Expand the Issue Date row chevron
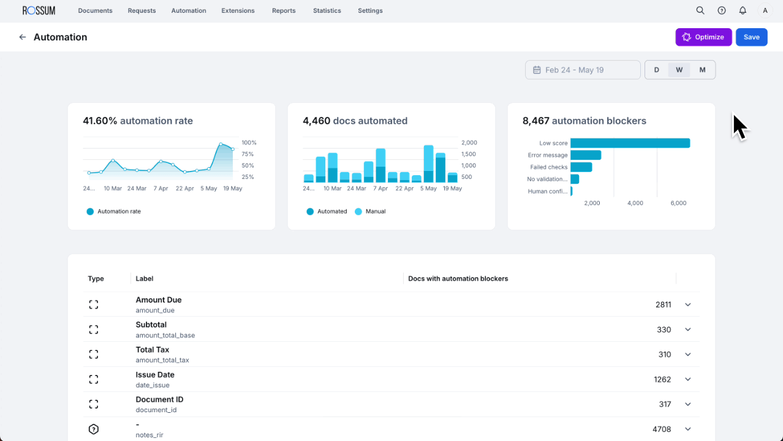The image size is (783, 441). pos(687,379)
